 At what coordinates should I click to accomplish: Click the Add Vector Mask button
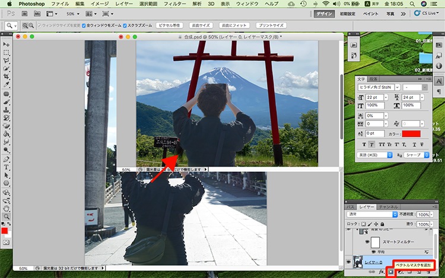pos(391,272)
